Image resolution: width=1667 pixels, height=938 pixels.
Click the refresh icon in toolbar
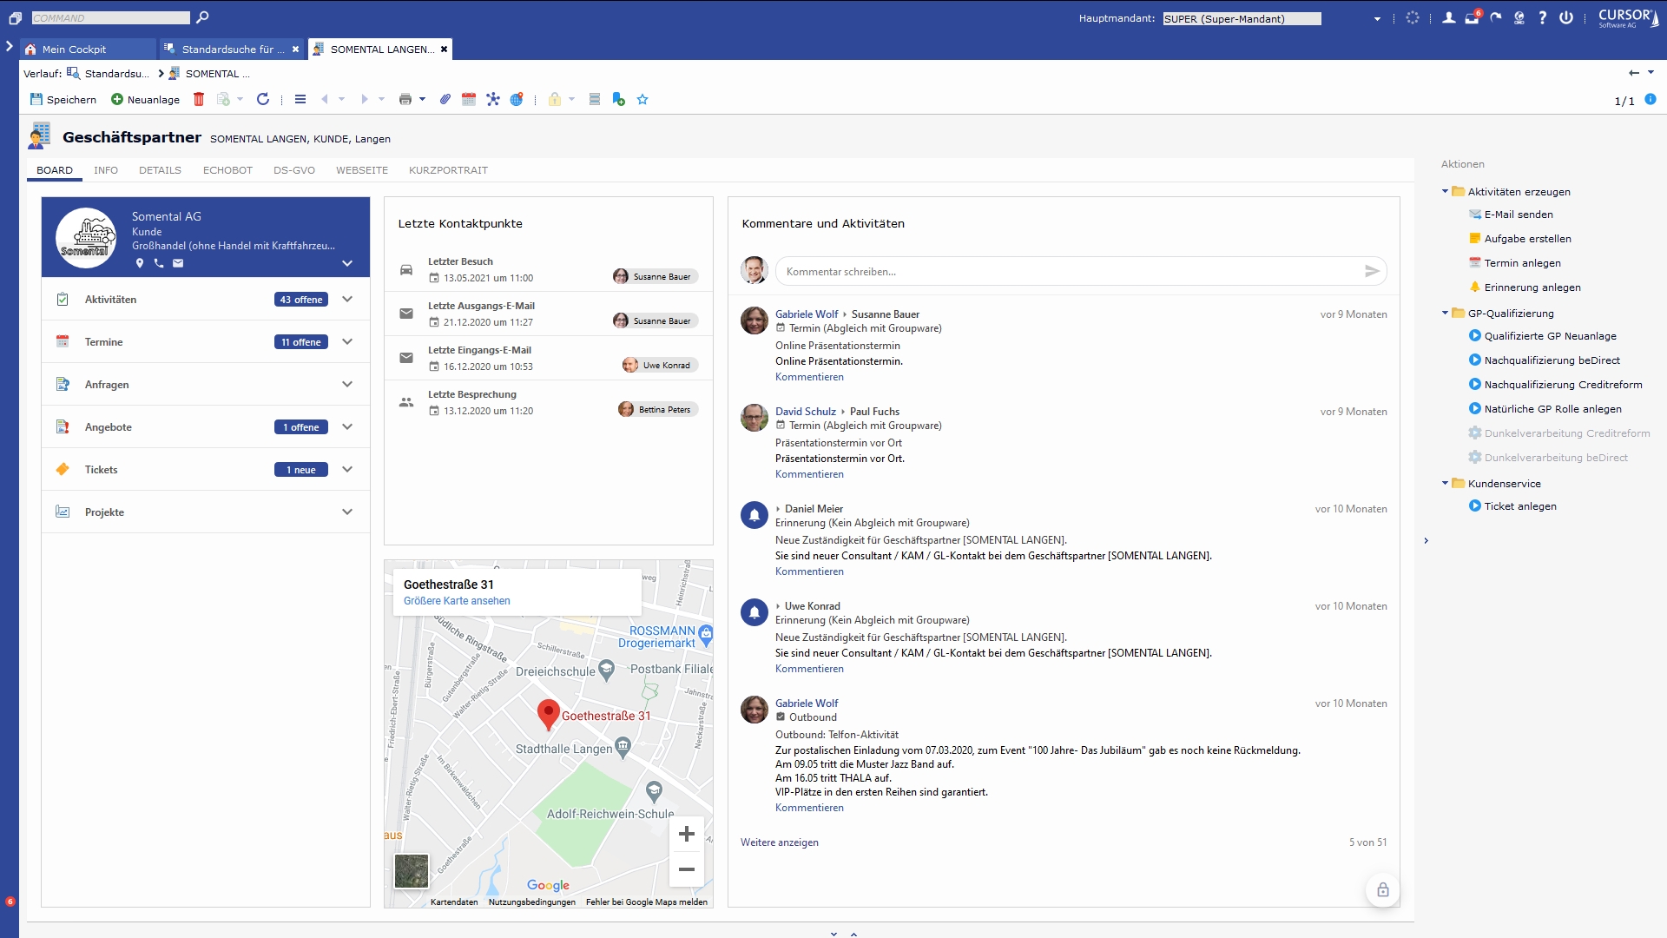pyautogui.click(x=263, y=99)
